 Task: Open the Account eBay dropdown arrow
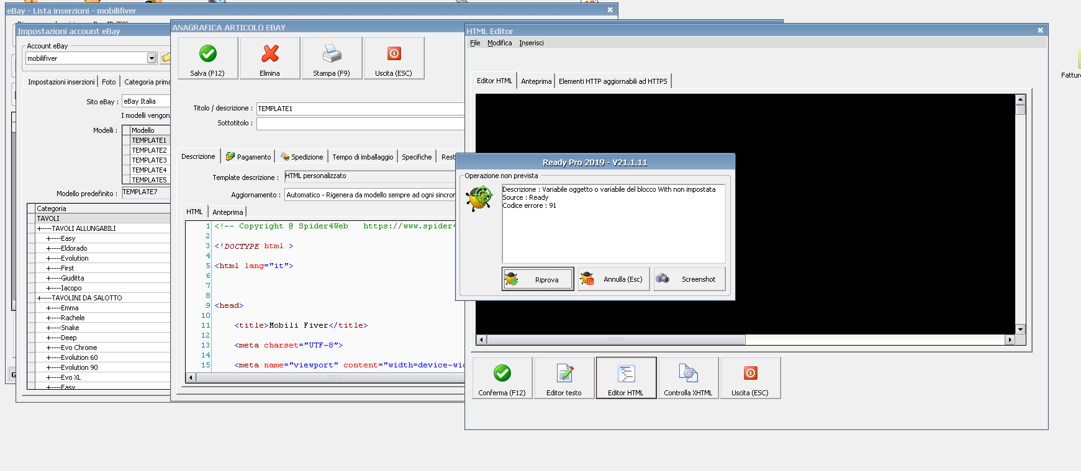(152, 58)
